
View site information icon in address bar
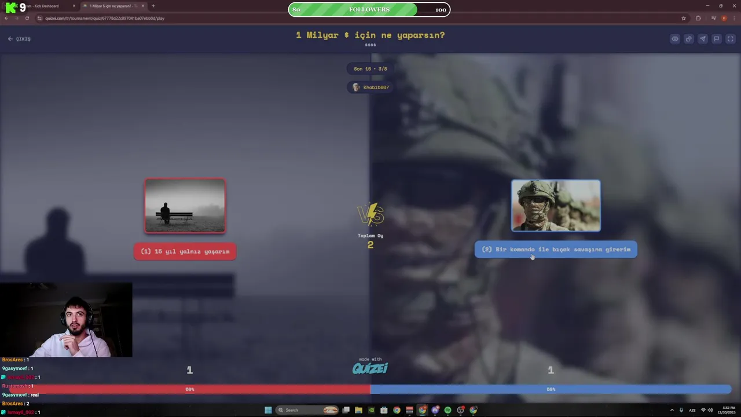(39, 18)
